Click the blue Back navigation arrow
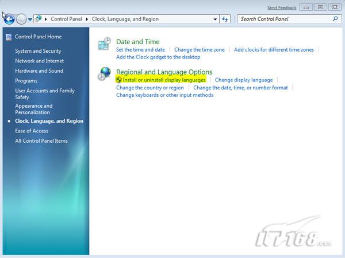Screen dimensions: 345x258 coord(9,19)
